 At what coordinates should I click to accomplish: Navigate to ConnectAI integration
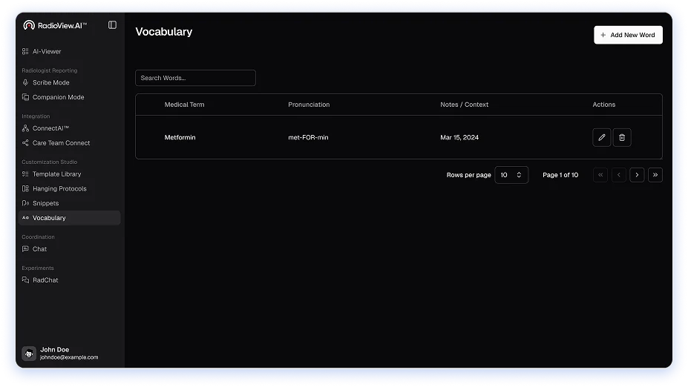[50, 128]
